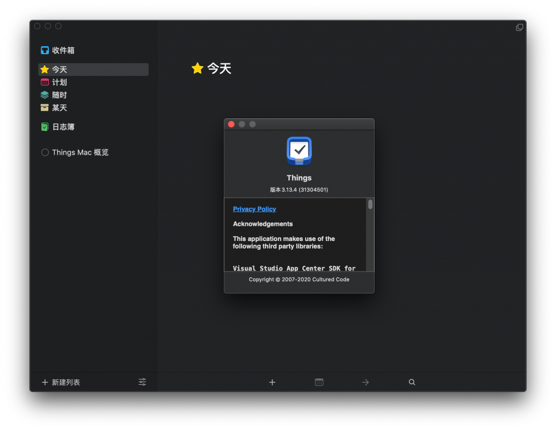Open quick find with the magnifier icon
The image size is (556, 431).
click(x=412, y=382)
